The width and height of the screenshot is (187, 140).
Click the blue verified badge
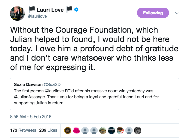click(76, 10)
